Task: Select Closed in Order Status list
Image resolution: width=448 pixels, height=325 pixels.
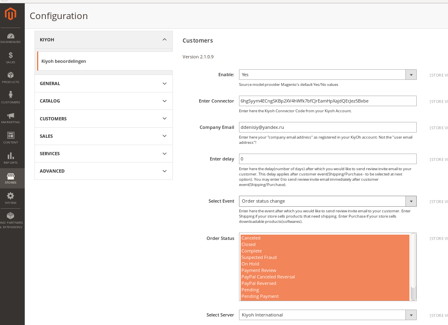Action: 325,244
